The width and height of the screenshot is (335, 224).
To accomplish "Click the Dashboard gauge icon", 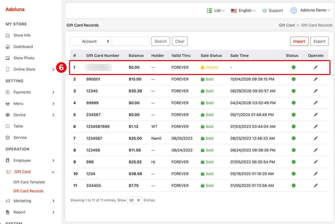I will [x=8, y=47].
